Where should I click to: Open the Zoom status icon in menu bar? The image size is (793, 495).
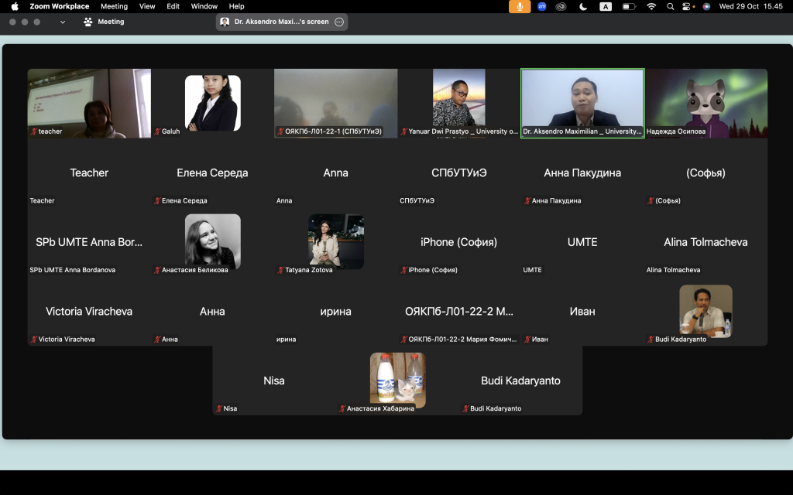pyautogui.click(x=542, y=6)
